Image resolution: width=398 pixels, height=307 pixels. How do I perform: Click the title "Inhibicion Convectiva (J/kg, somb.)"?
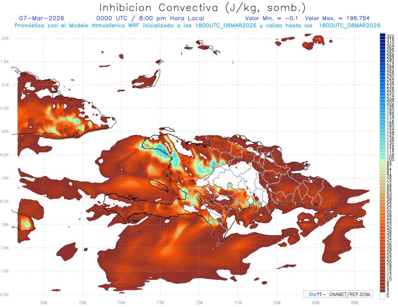click(202, 8)
